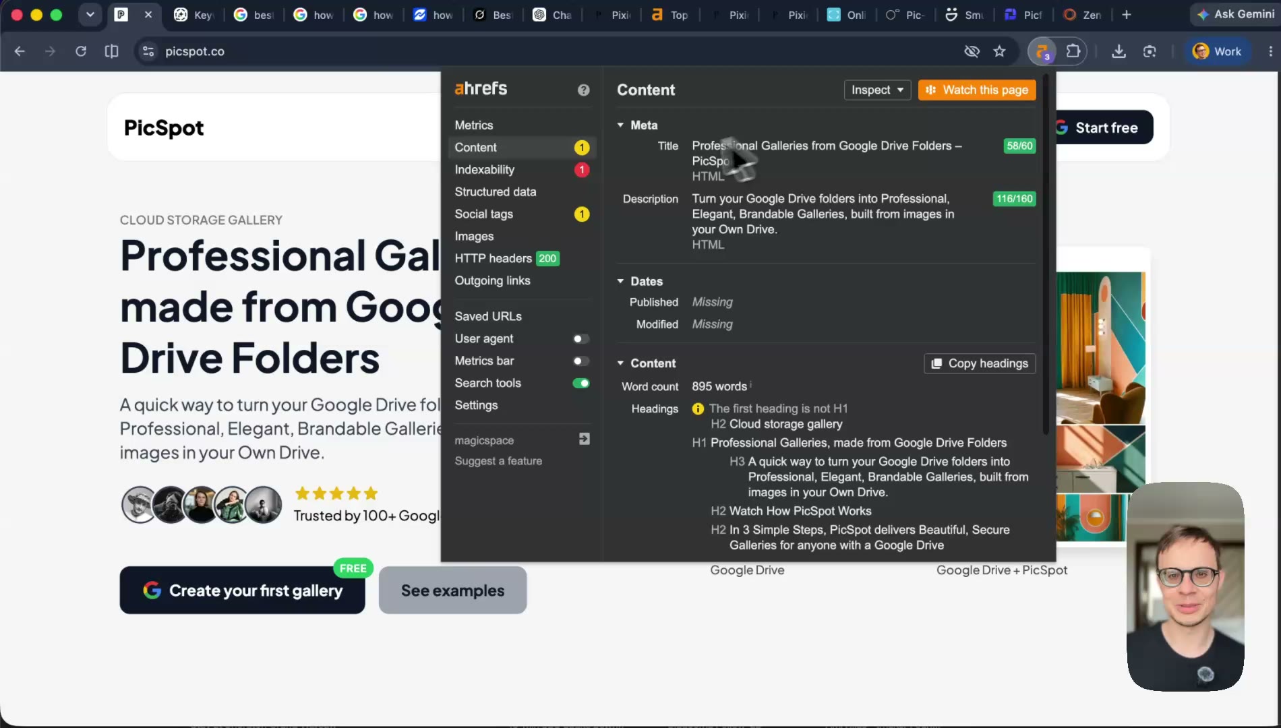Open the Ahrefs help question mark
This screenshot has width=1281, height=728.
coord(584,90)
